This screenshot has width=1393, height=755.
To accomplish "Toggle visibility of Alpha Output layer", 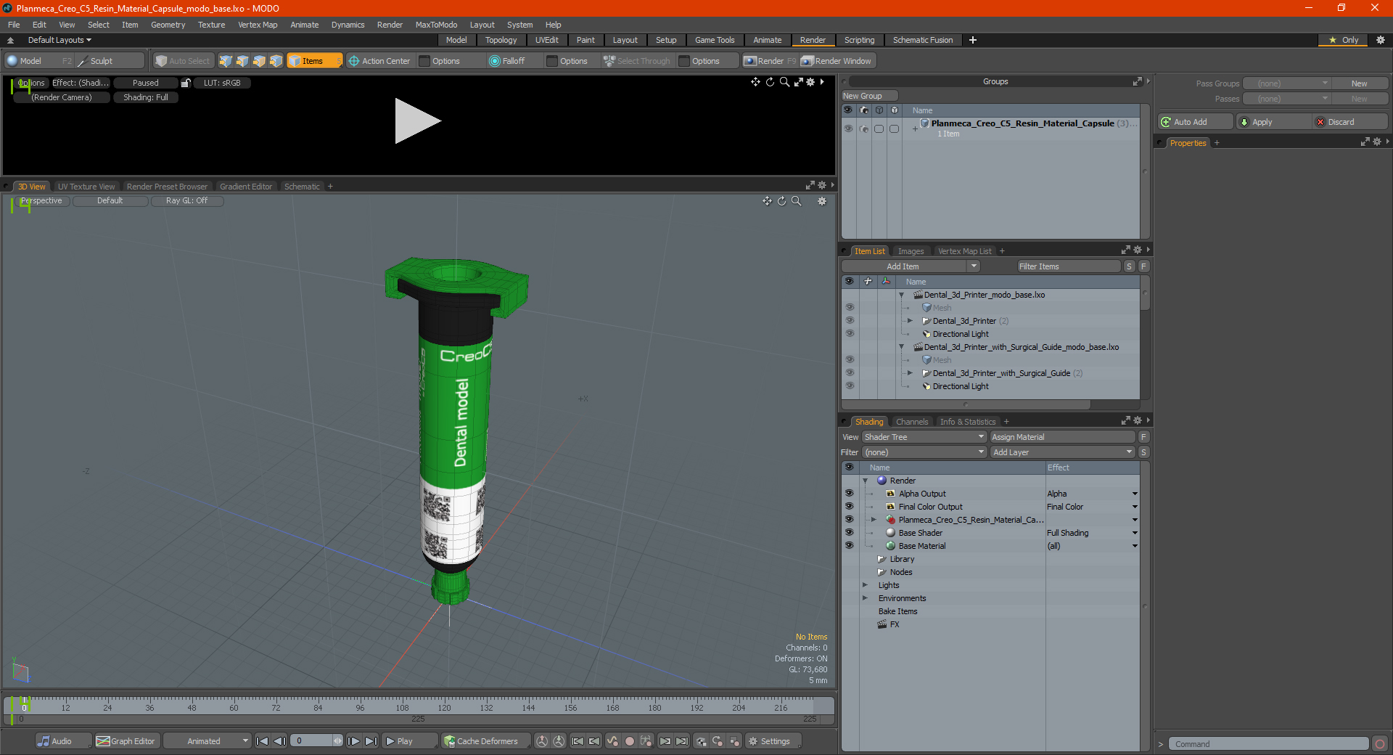I will (849, 494).
